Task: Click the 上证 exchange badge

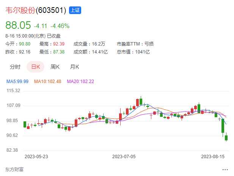Action: point(75,10)
